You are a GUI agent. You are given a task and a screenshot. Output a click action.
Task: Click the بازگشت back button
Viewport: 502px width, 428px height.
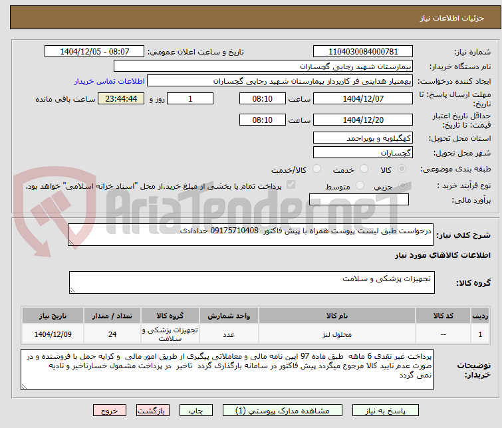(153, 411)
